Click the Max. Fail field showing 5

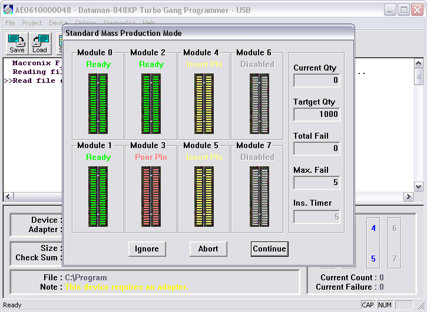pyautogui.click(x=317, y=182)
